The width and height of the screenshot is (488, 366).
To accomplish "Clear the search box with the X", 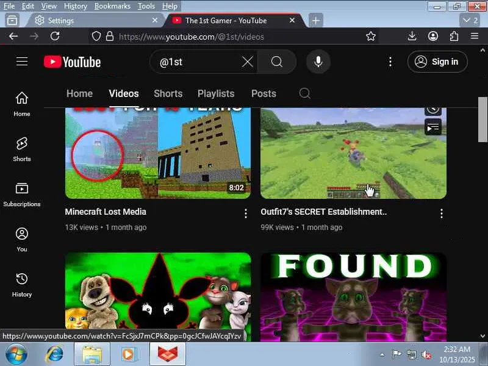I will click(248, 62).
